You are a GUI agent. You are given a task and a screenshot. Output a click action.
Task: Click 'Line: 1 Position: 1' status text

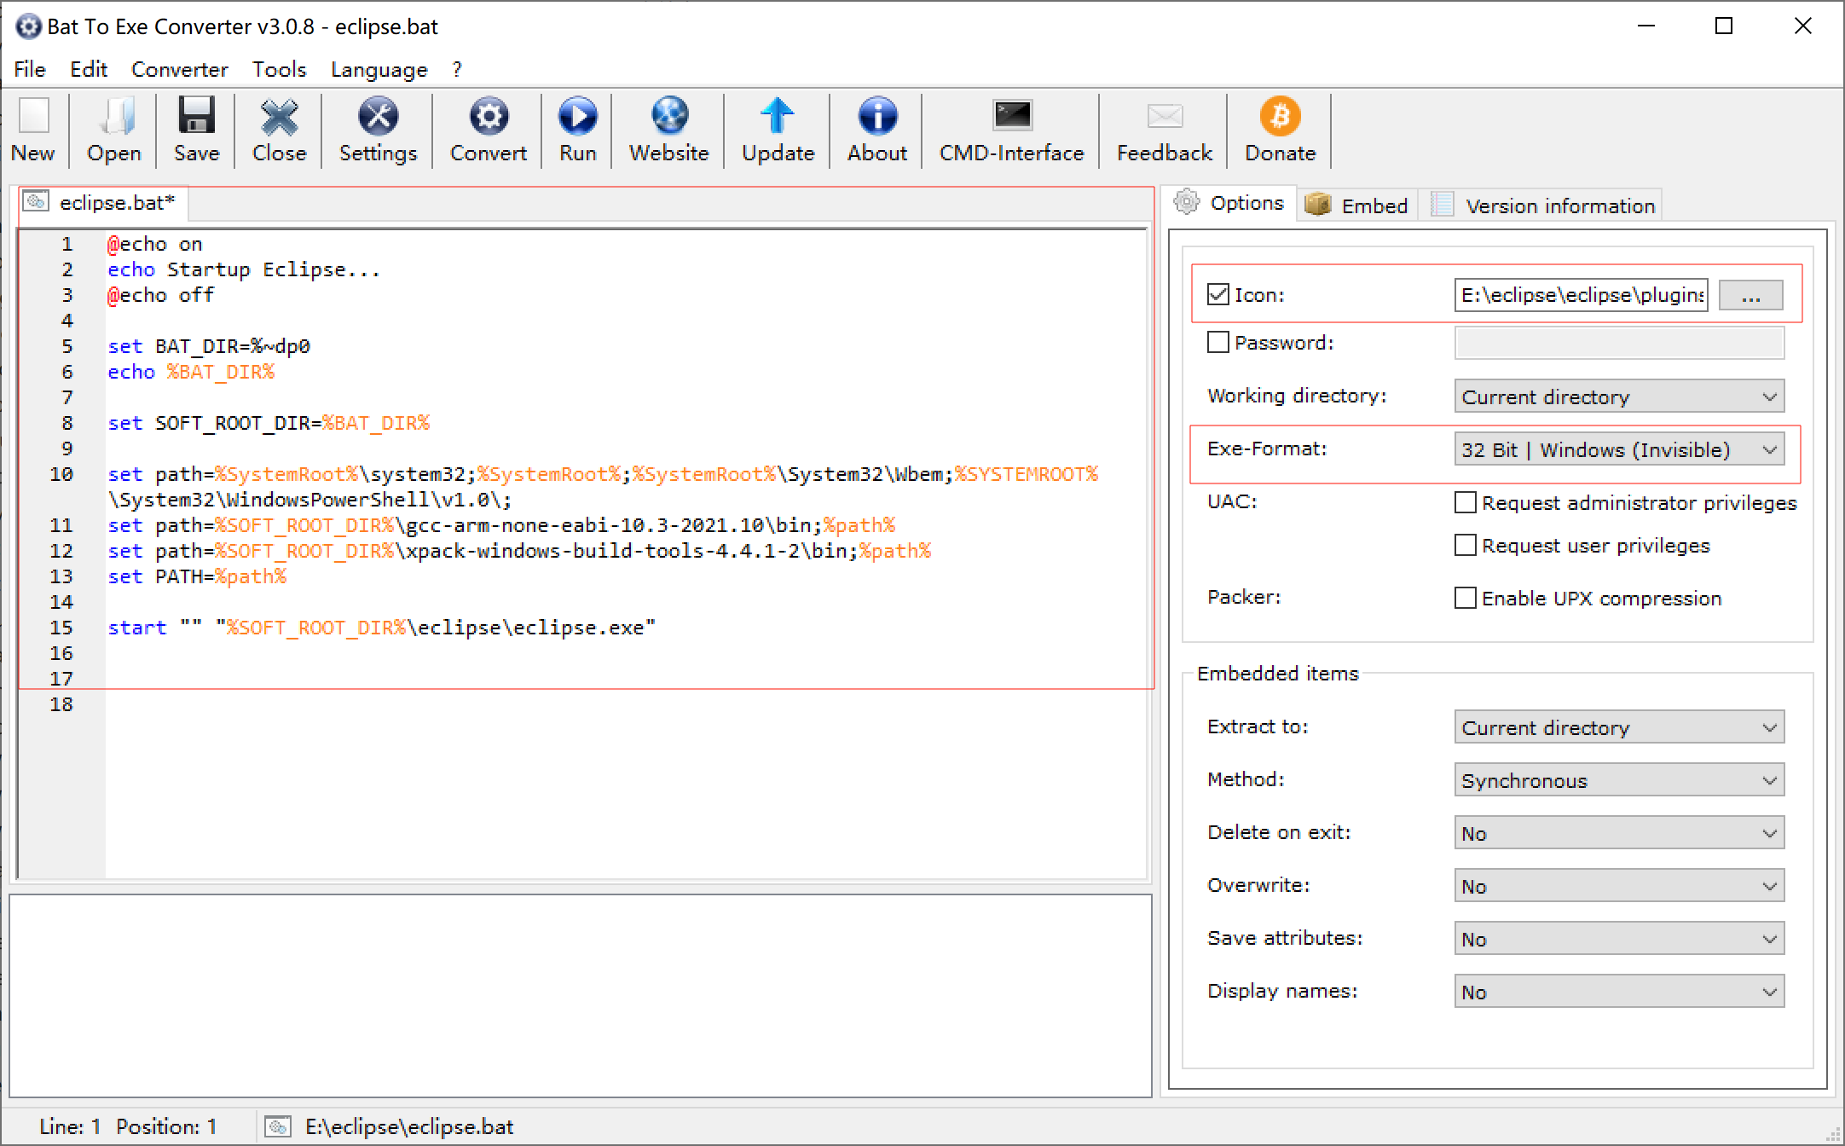128,1126
